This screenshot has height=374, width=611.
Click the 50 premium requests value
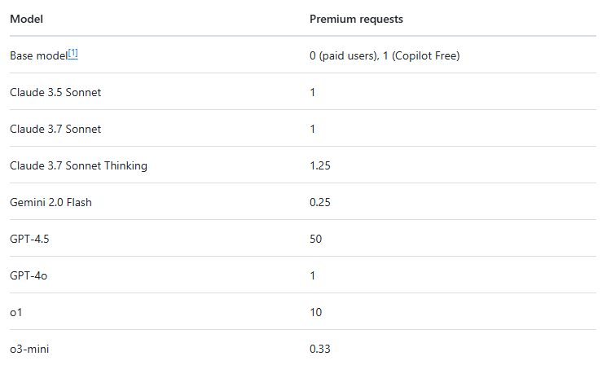(x=316, y=240)
